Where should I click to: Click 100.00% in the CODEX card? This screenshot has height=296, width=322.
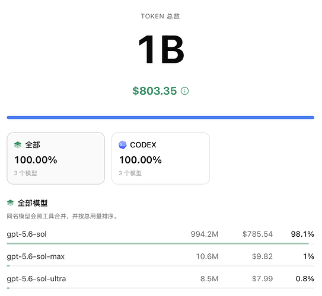coord(141,160)
